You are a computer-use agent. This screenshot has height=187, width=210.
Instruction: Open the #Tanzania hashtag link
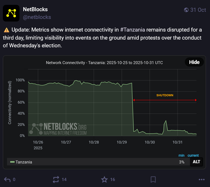pyautogui.click(x=133, y=30)
